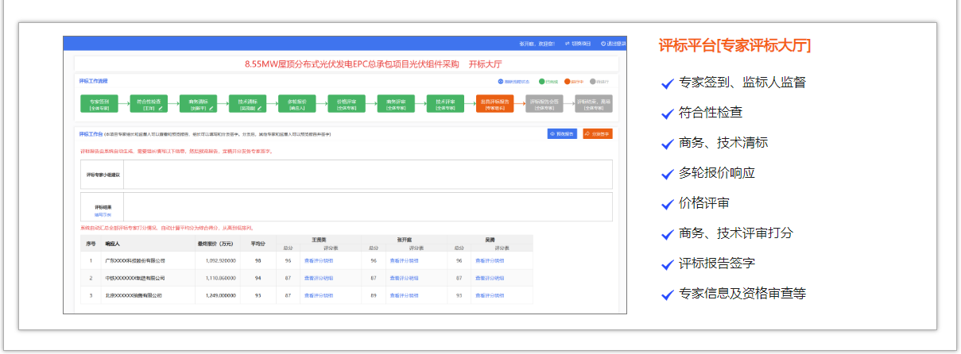This screenshot has width=961, height=354.
Task: Open 王雨美's 查看评分明细 for 北京 company
Action: tap(319, 295)
